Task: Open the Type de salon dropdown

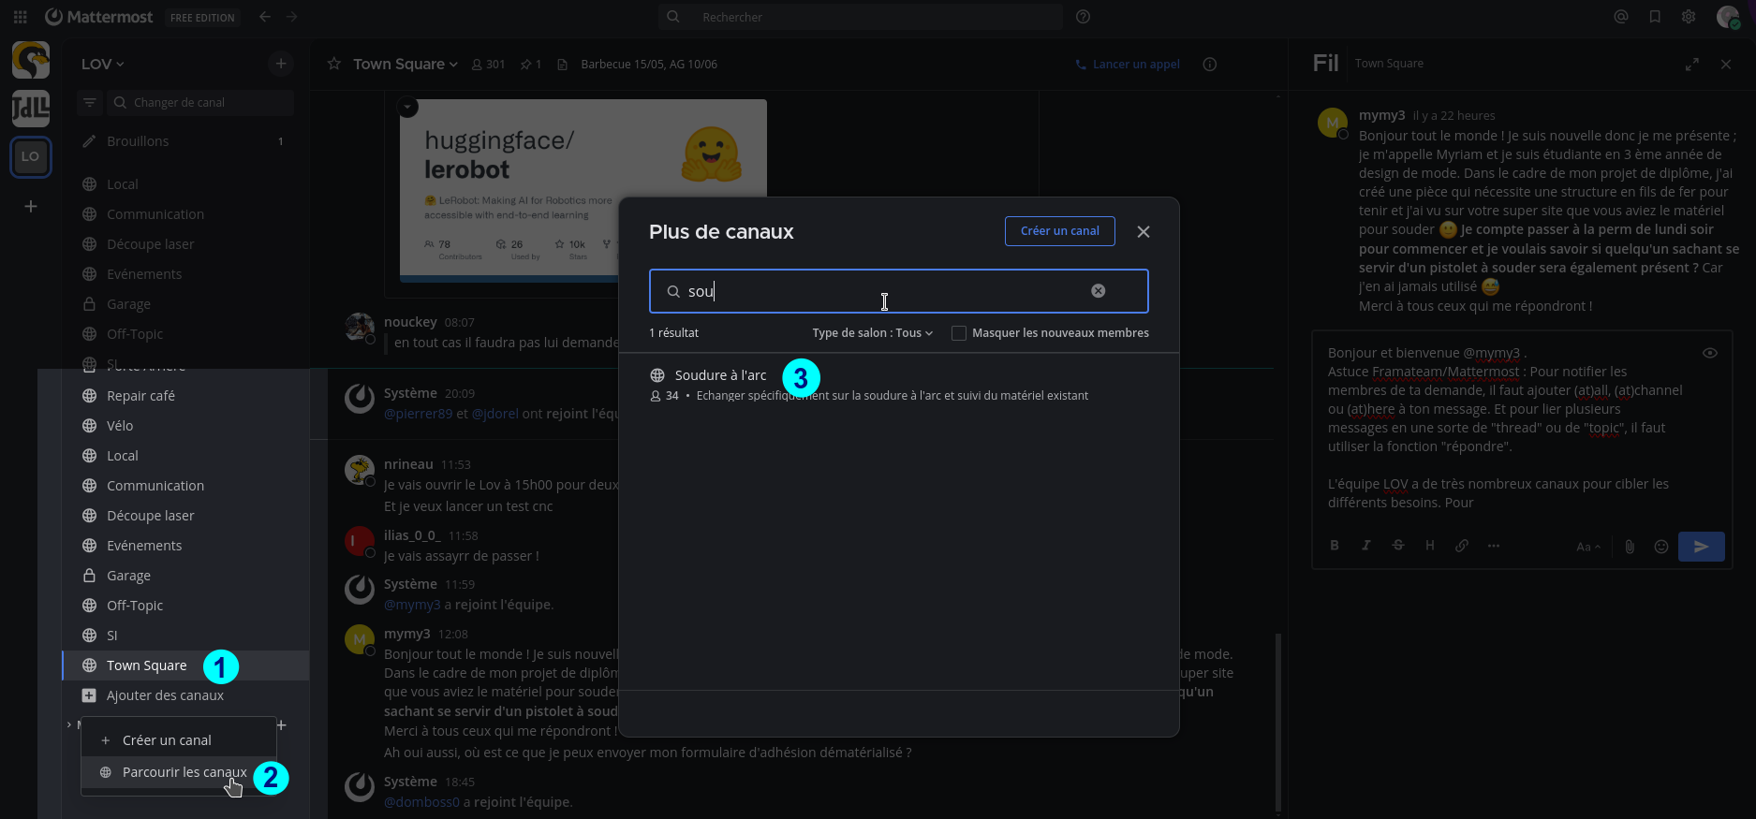Action: pyautogui.click(x=872, y=333)
